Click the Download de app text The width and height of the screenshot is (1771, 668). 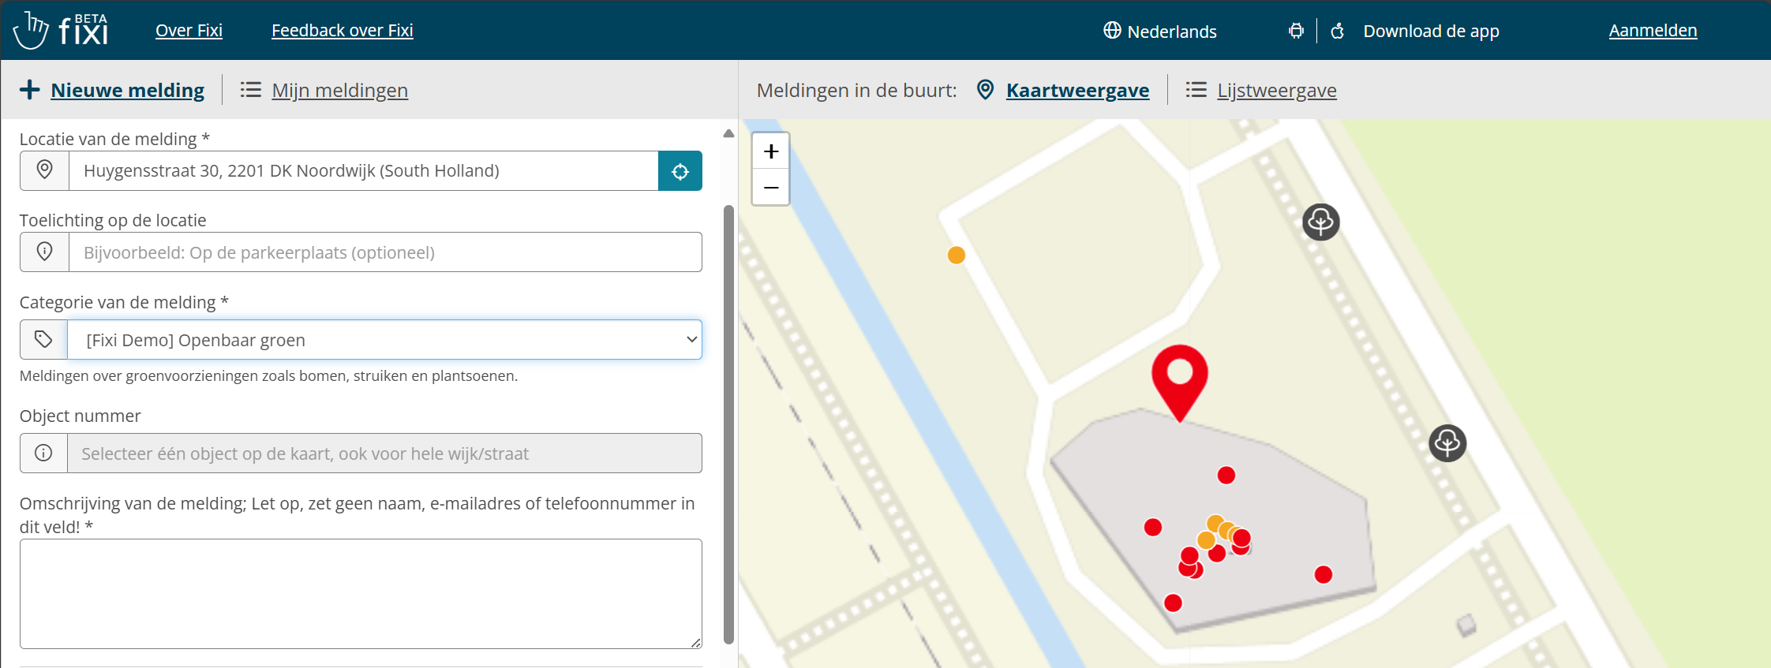tap(1431, 32)
